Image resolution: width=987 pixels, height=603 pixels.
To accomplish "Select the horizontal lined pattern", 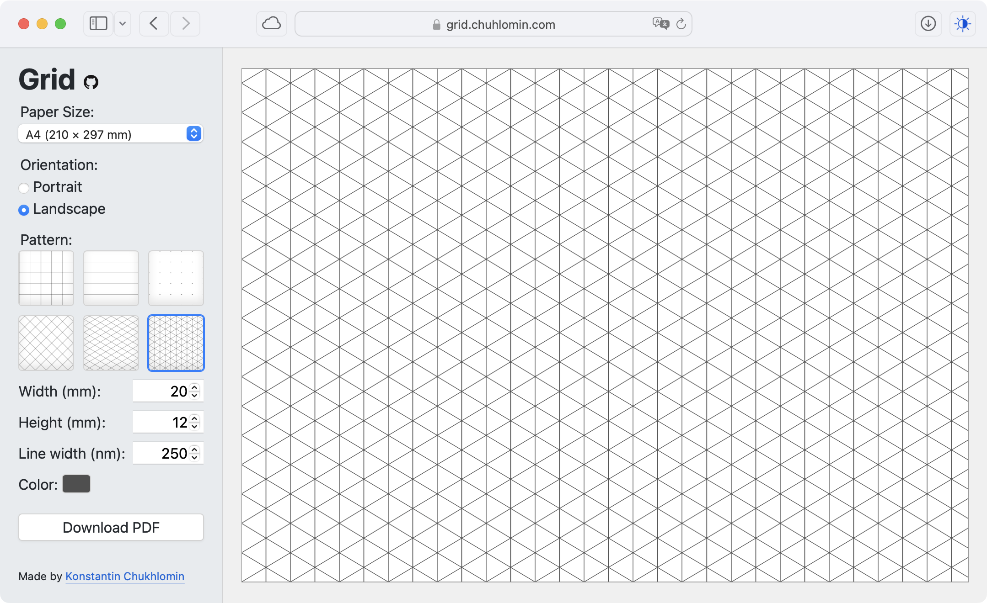I will (111, 278).
